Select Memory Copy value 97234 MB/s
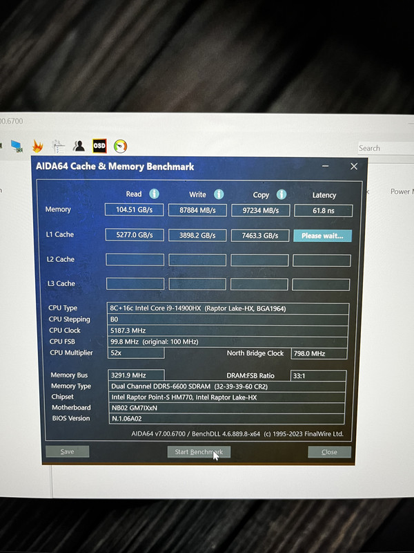Image resolution: width=414 pixels, height=553 pixels. (261, 211)
